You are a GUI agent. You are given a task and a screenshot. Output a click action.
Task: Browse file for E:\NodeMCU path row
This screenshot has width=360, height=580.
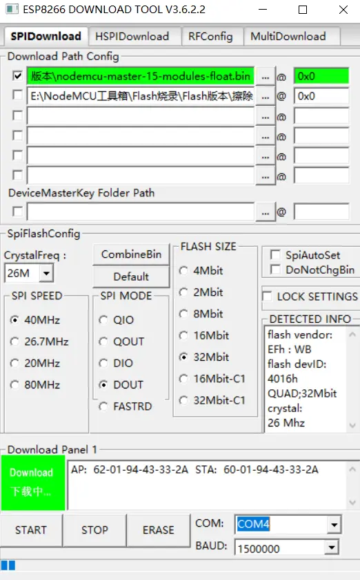click(266, 97)
